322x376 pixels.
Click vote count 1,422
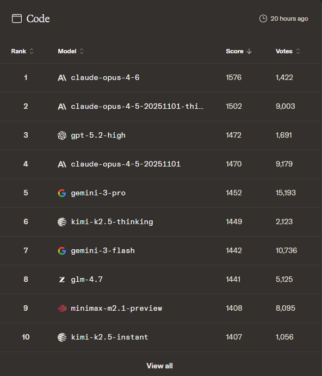tap(284, 78)
